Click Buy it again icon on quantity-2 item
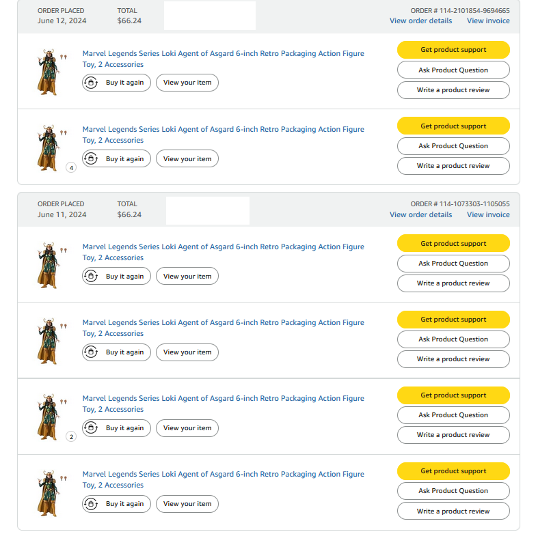Screen dimensions: 538x534 point(91,428)
